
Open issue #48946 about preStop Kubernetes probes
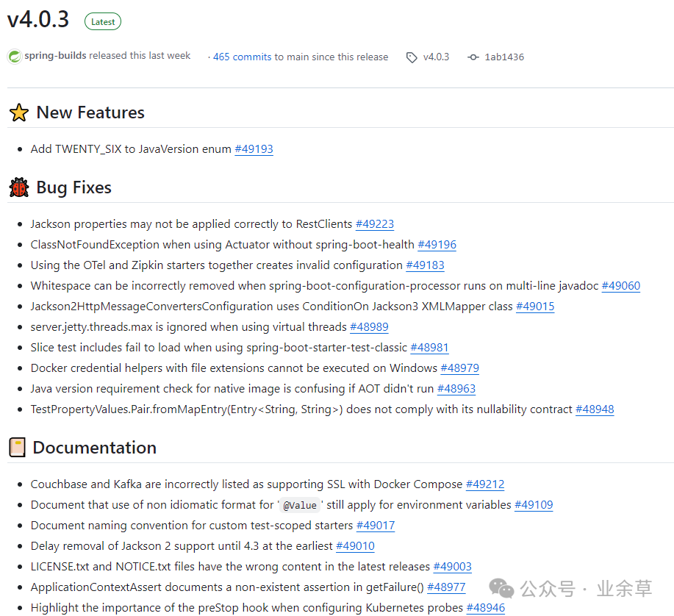click(486, 607)
